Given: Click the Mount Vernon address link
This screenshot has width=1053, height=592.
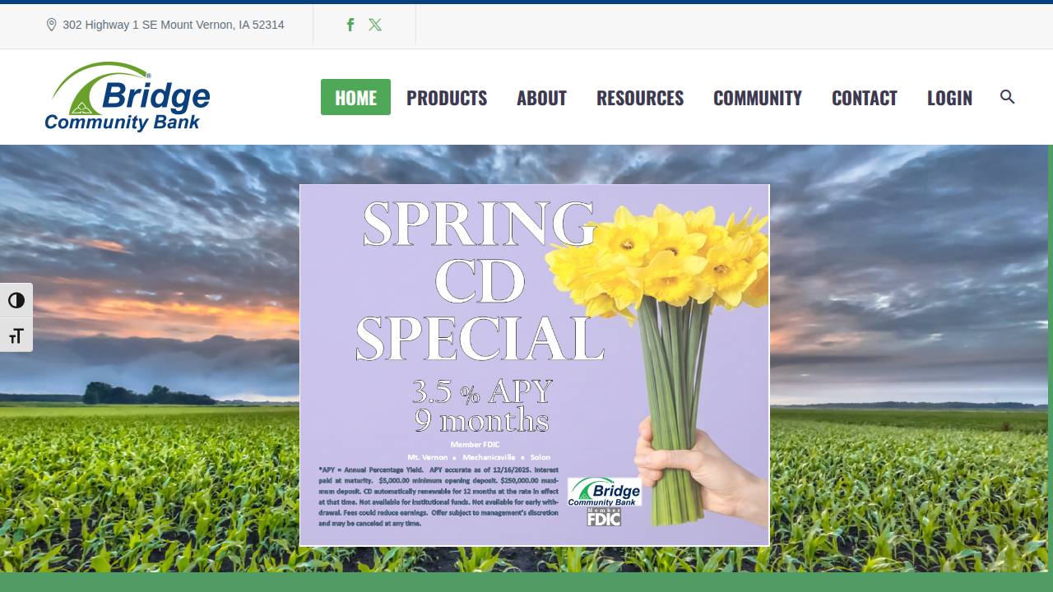Looking at the screenshot, I should [x=173, y=25].
